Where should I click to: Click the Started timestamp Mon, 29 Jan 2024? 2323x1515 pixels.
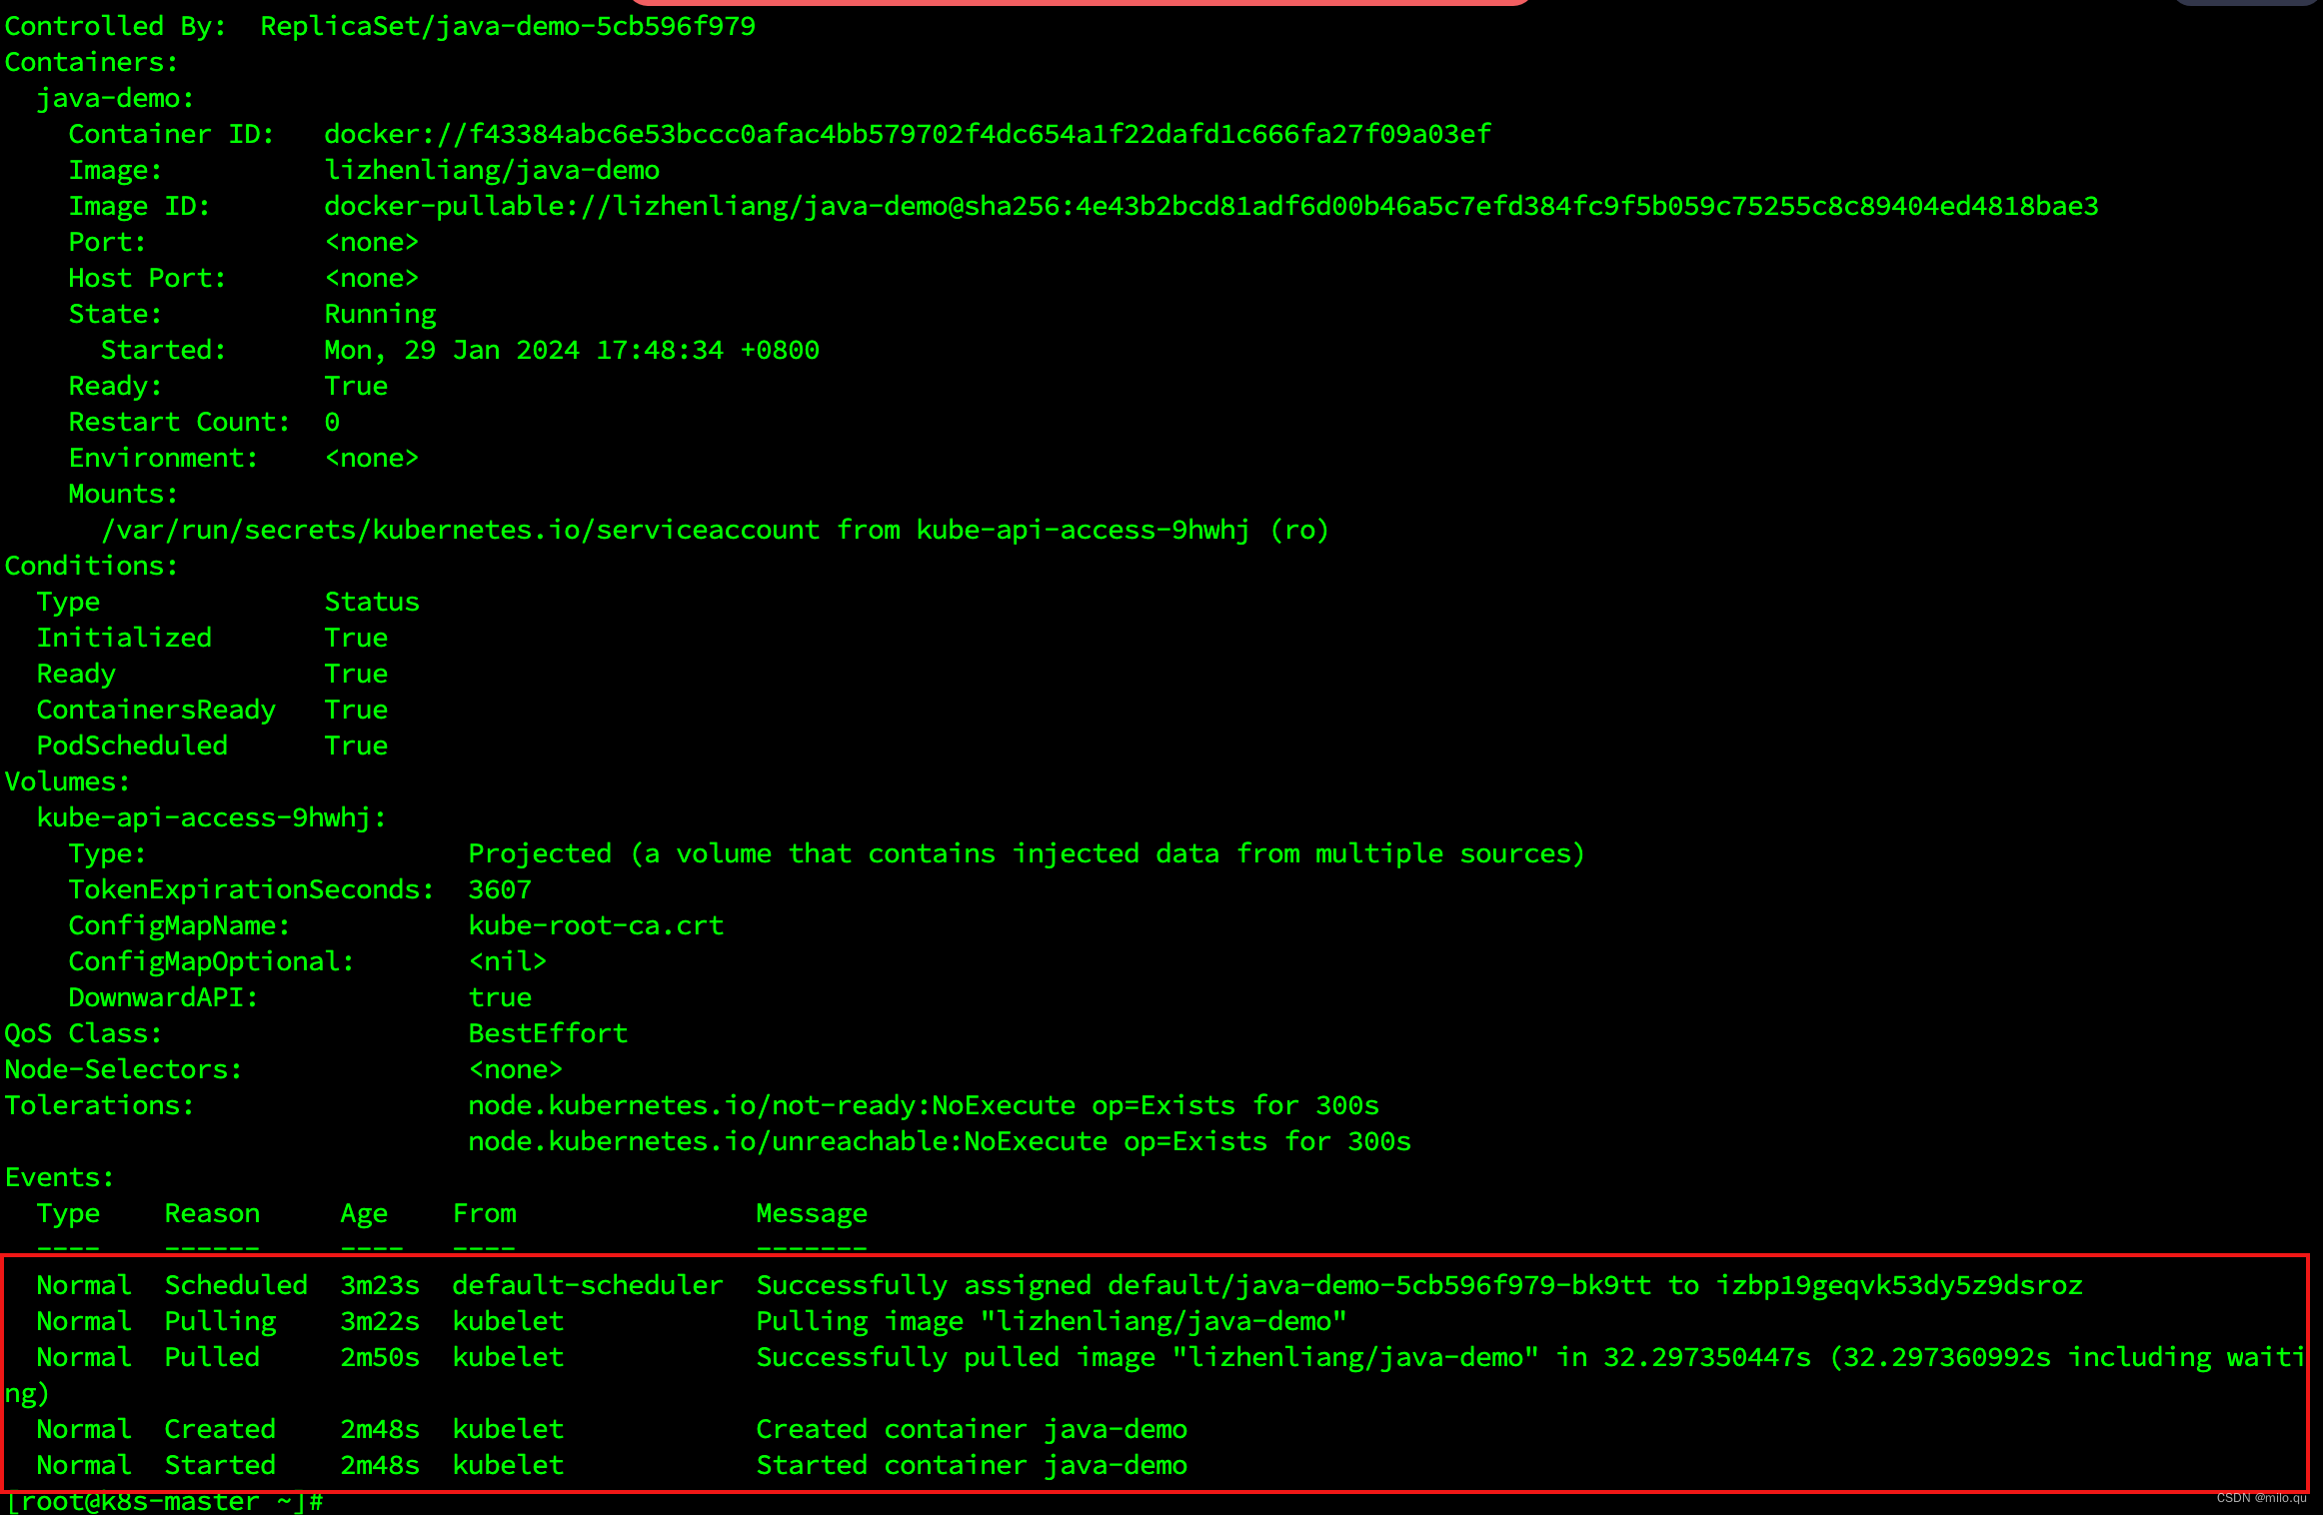(571, 350)
